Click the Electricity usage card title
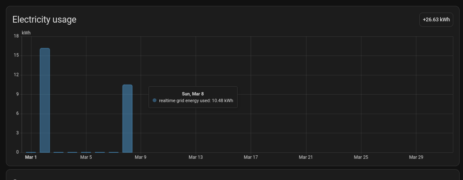The height and width of the screenshot is (180, 463). pyautogui.click(x=44, y=20)
